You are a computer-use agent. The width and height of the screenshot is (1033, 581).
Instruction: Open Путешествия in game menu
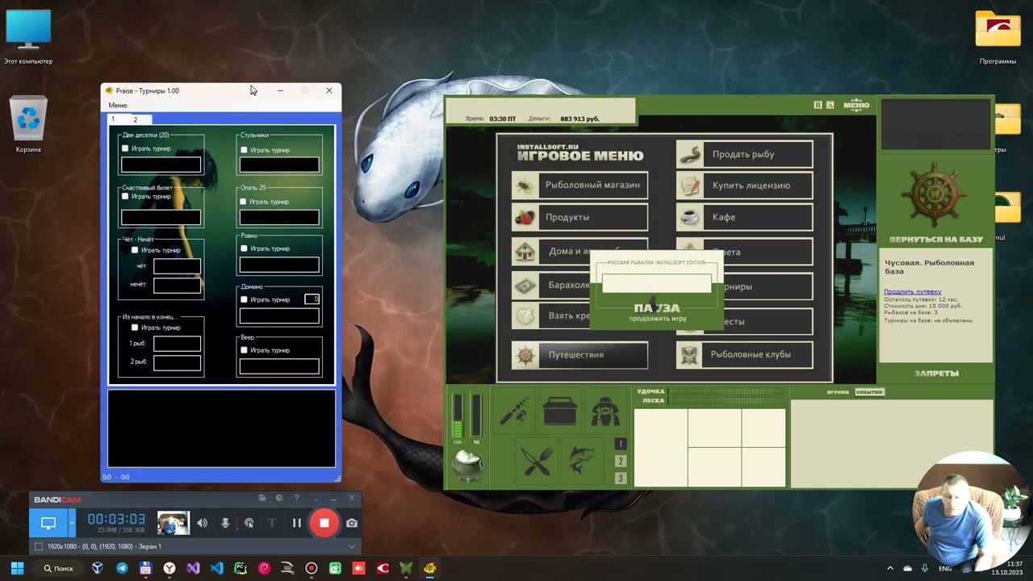(x=579, y=354)
